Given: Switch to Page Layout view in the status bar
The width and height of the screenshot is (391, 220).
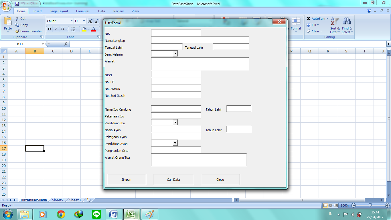Looking at the screenshot, I should pyautogui.click(x=330, y=205).
